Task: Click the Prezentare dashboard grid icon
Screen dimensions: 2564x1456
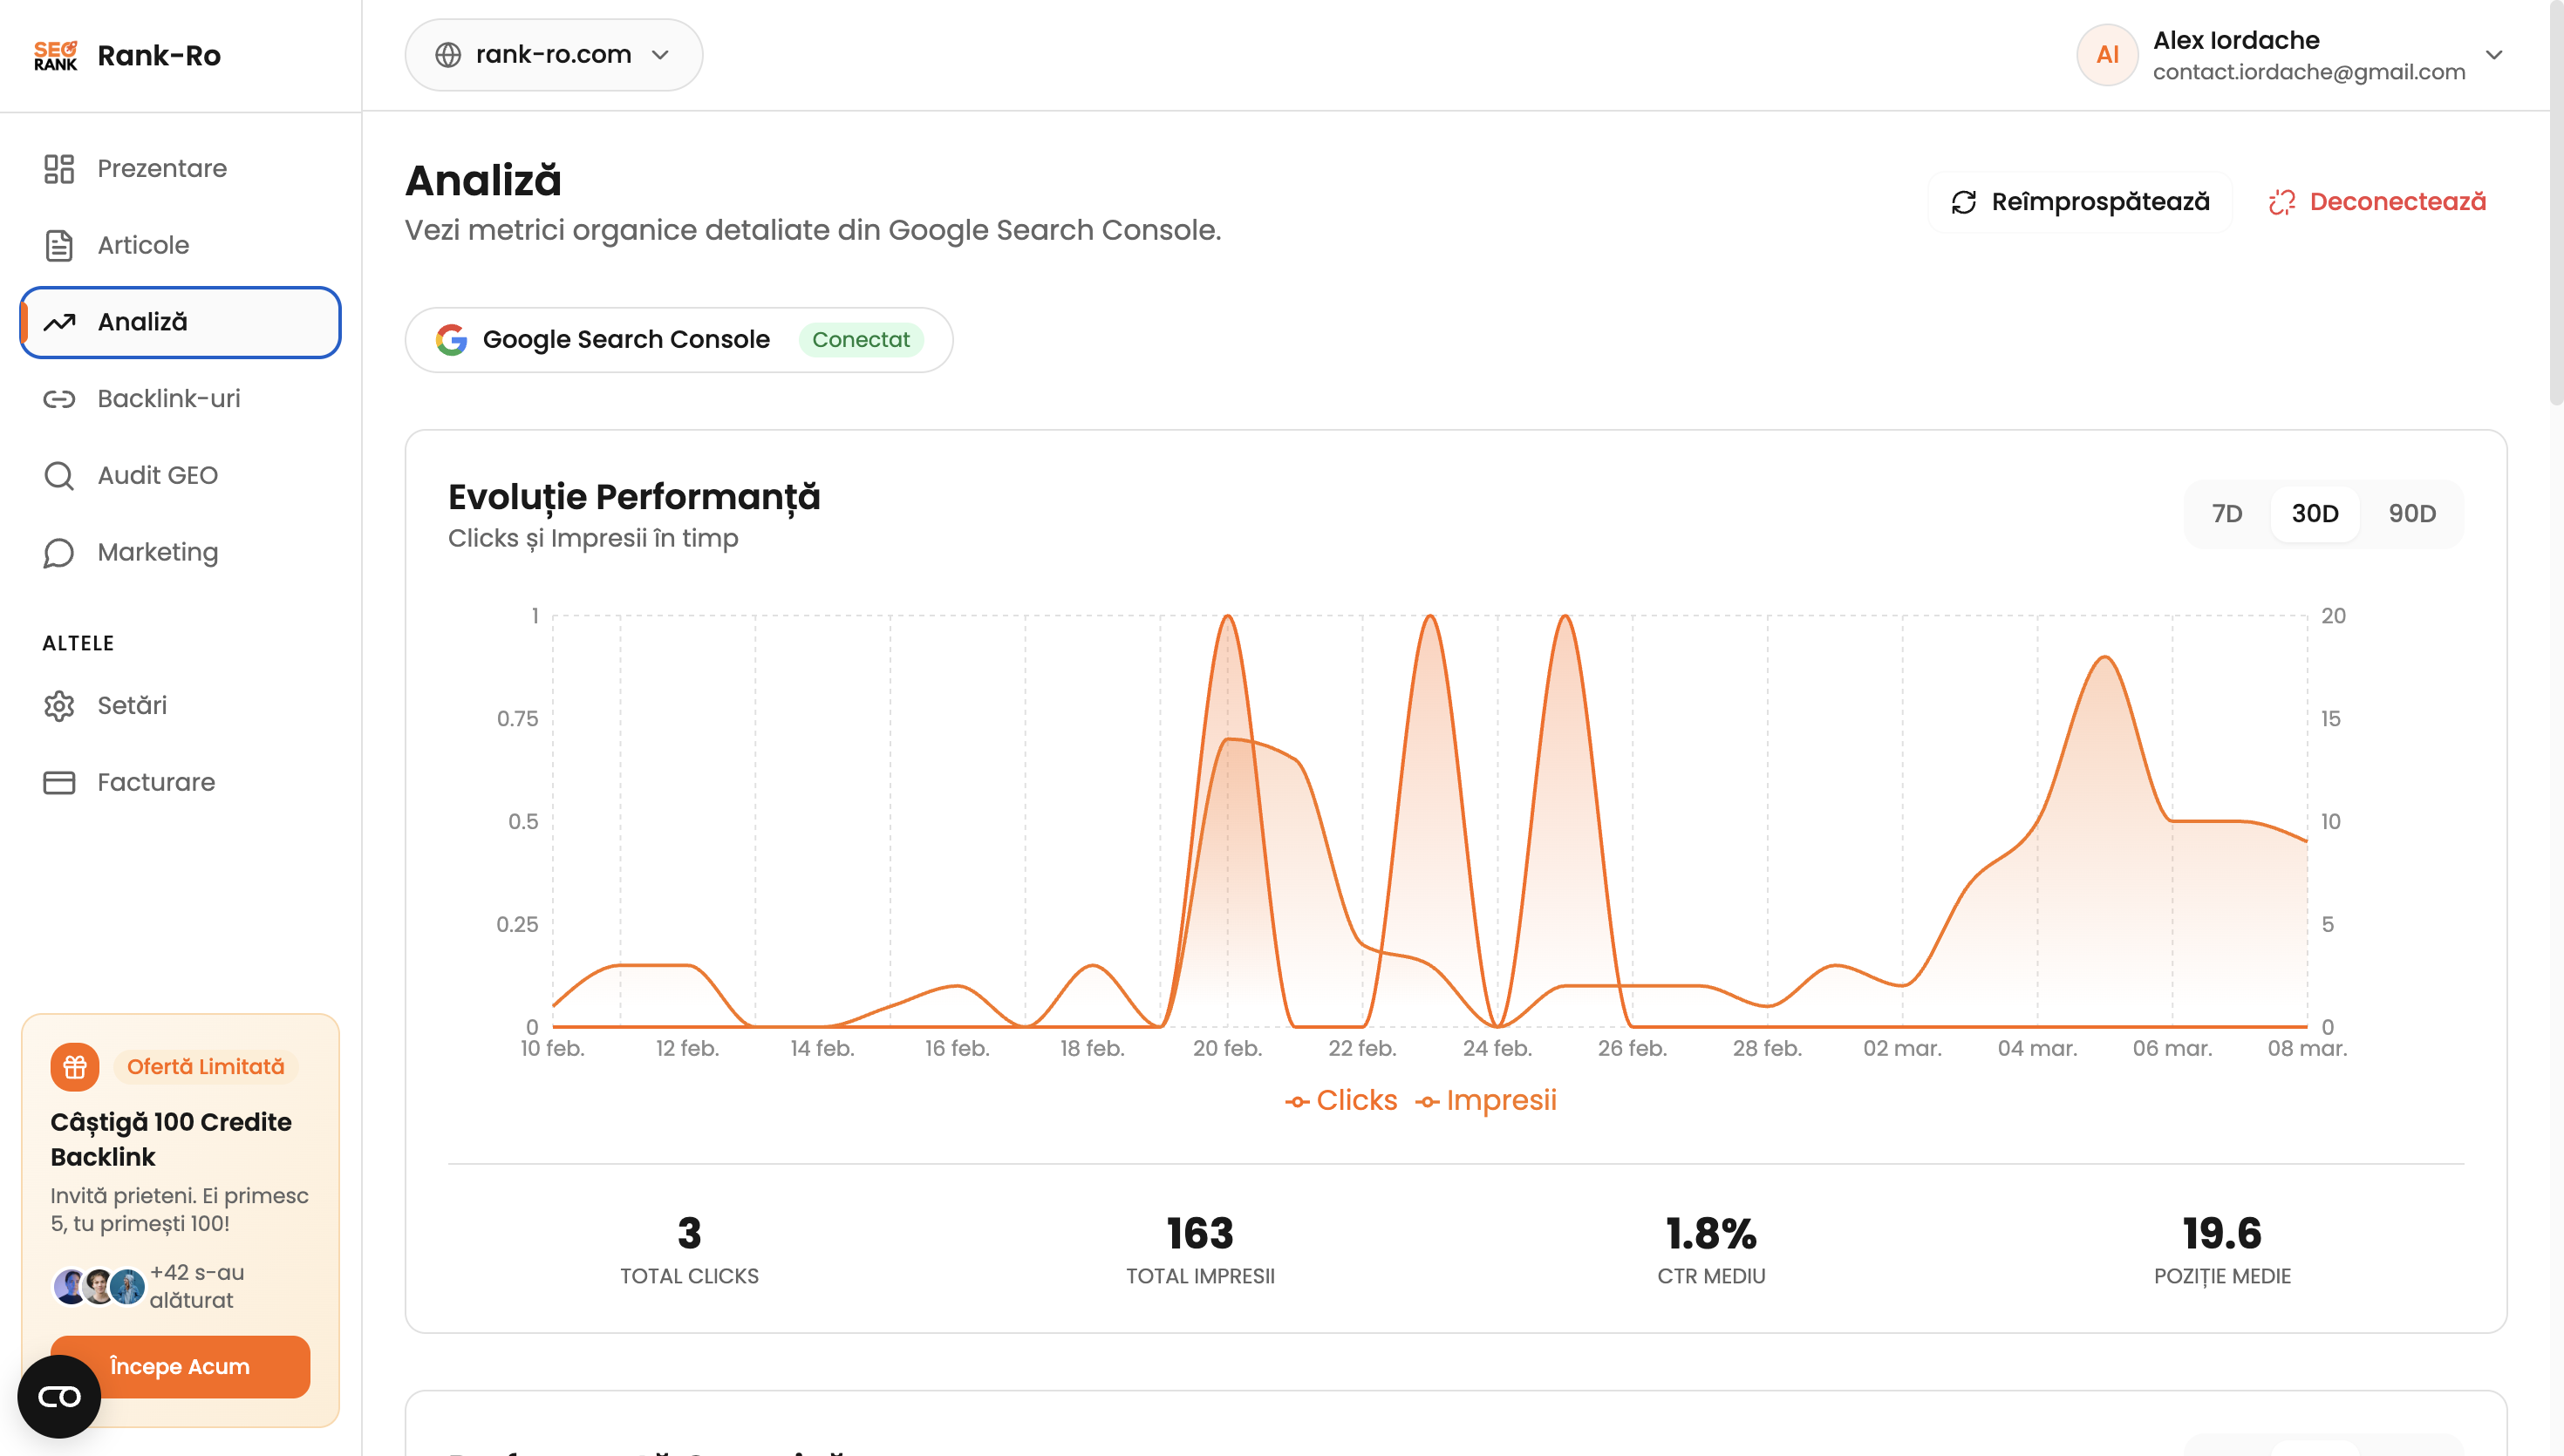Action: [x=59, y=168]
